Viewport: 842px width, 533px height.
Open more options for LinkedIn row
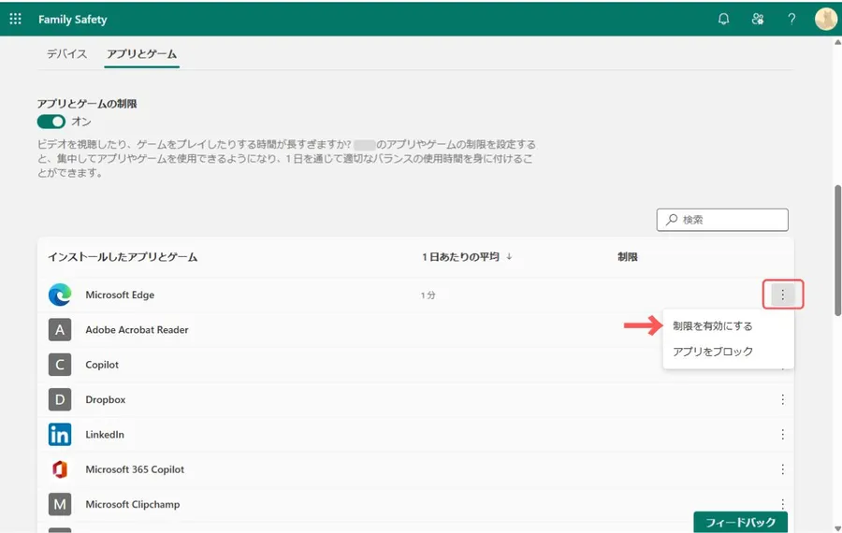coord(783,435)
